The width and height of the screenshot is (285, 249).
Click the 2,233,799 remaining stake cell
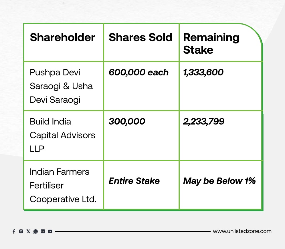[x=204, y=122]
